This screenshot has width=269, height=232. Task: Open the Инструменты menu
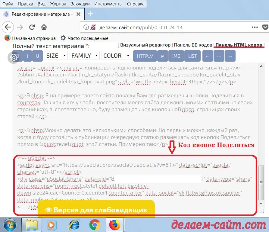[x=108, y=4]
